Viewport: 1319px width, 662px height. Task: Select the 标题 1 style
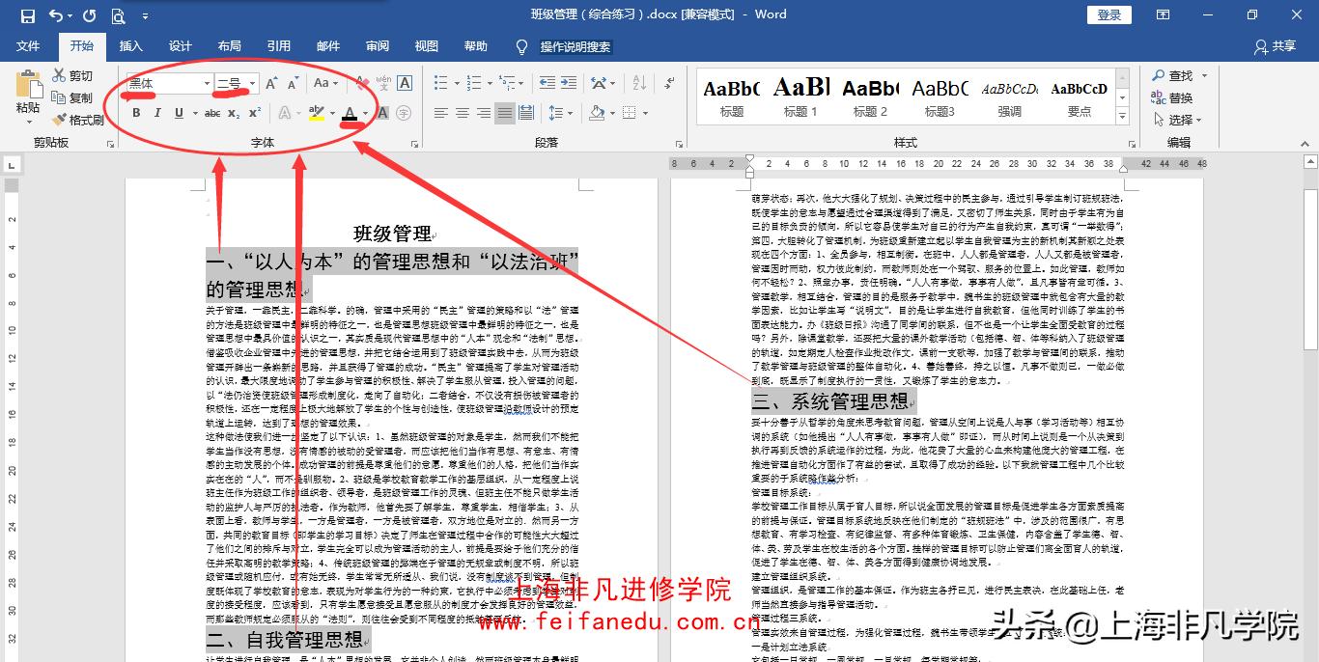[x=800, y=97]
